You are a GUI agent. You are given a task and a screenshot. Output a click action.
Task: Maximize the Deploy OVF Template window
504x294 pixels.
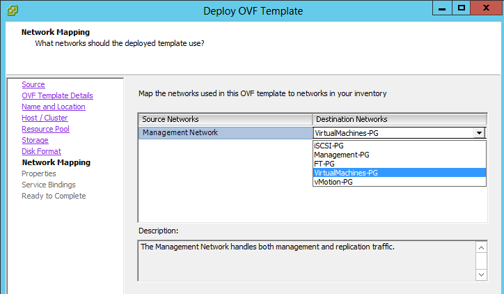click(460, 8)
